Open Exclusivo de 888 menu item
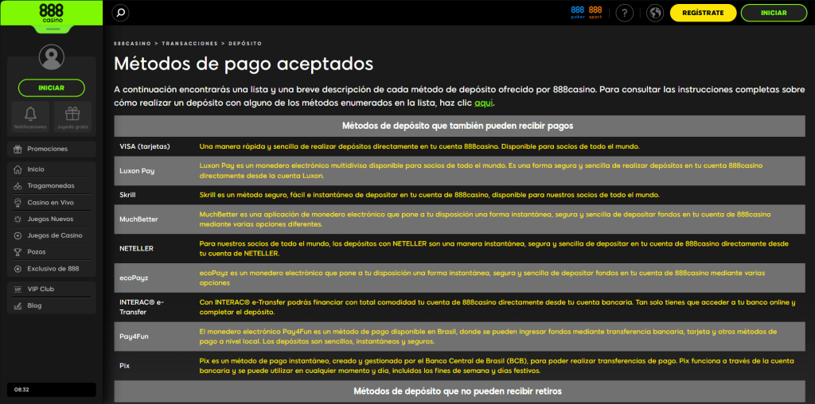815x404 pixels. 52,269
